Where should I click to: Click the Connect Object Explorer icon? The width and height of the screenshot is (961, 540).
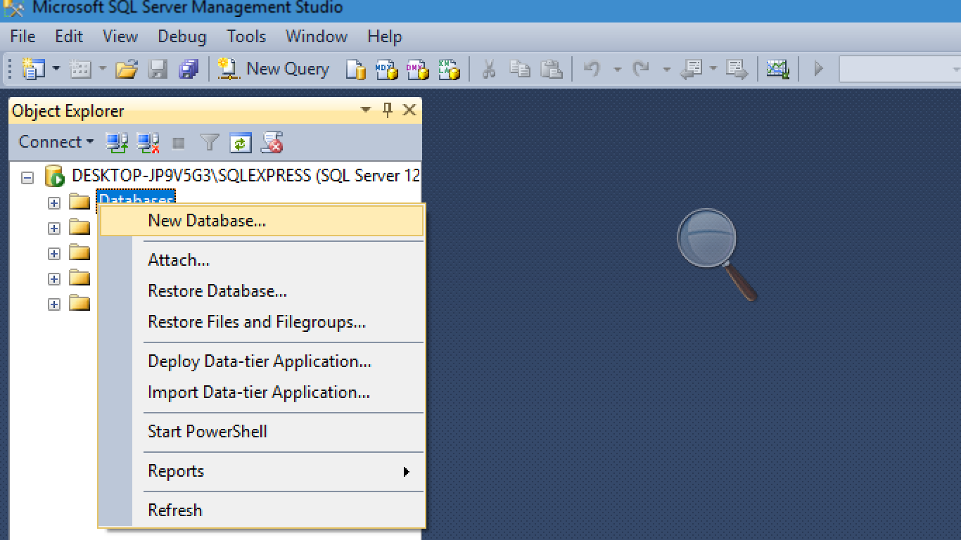116,143
